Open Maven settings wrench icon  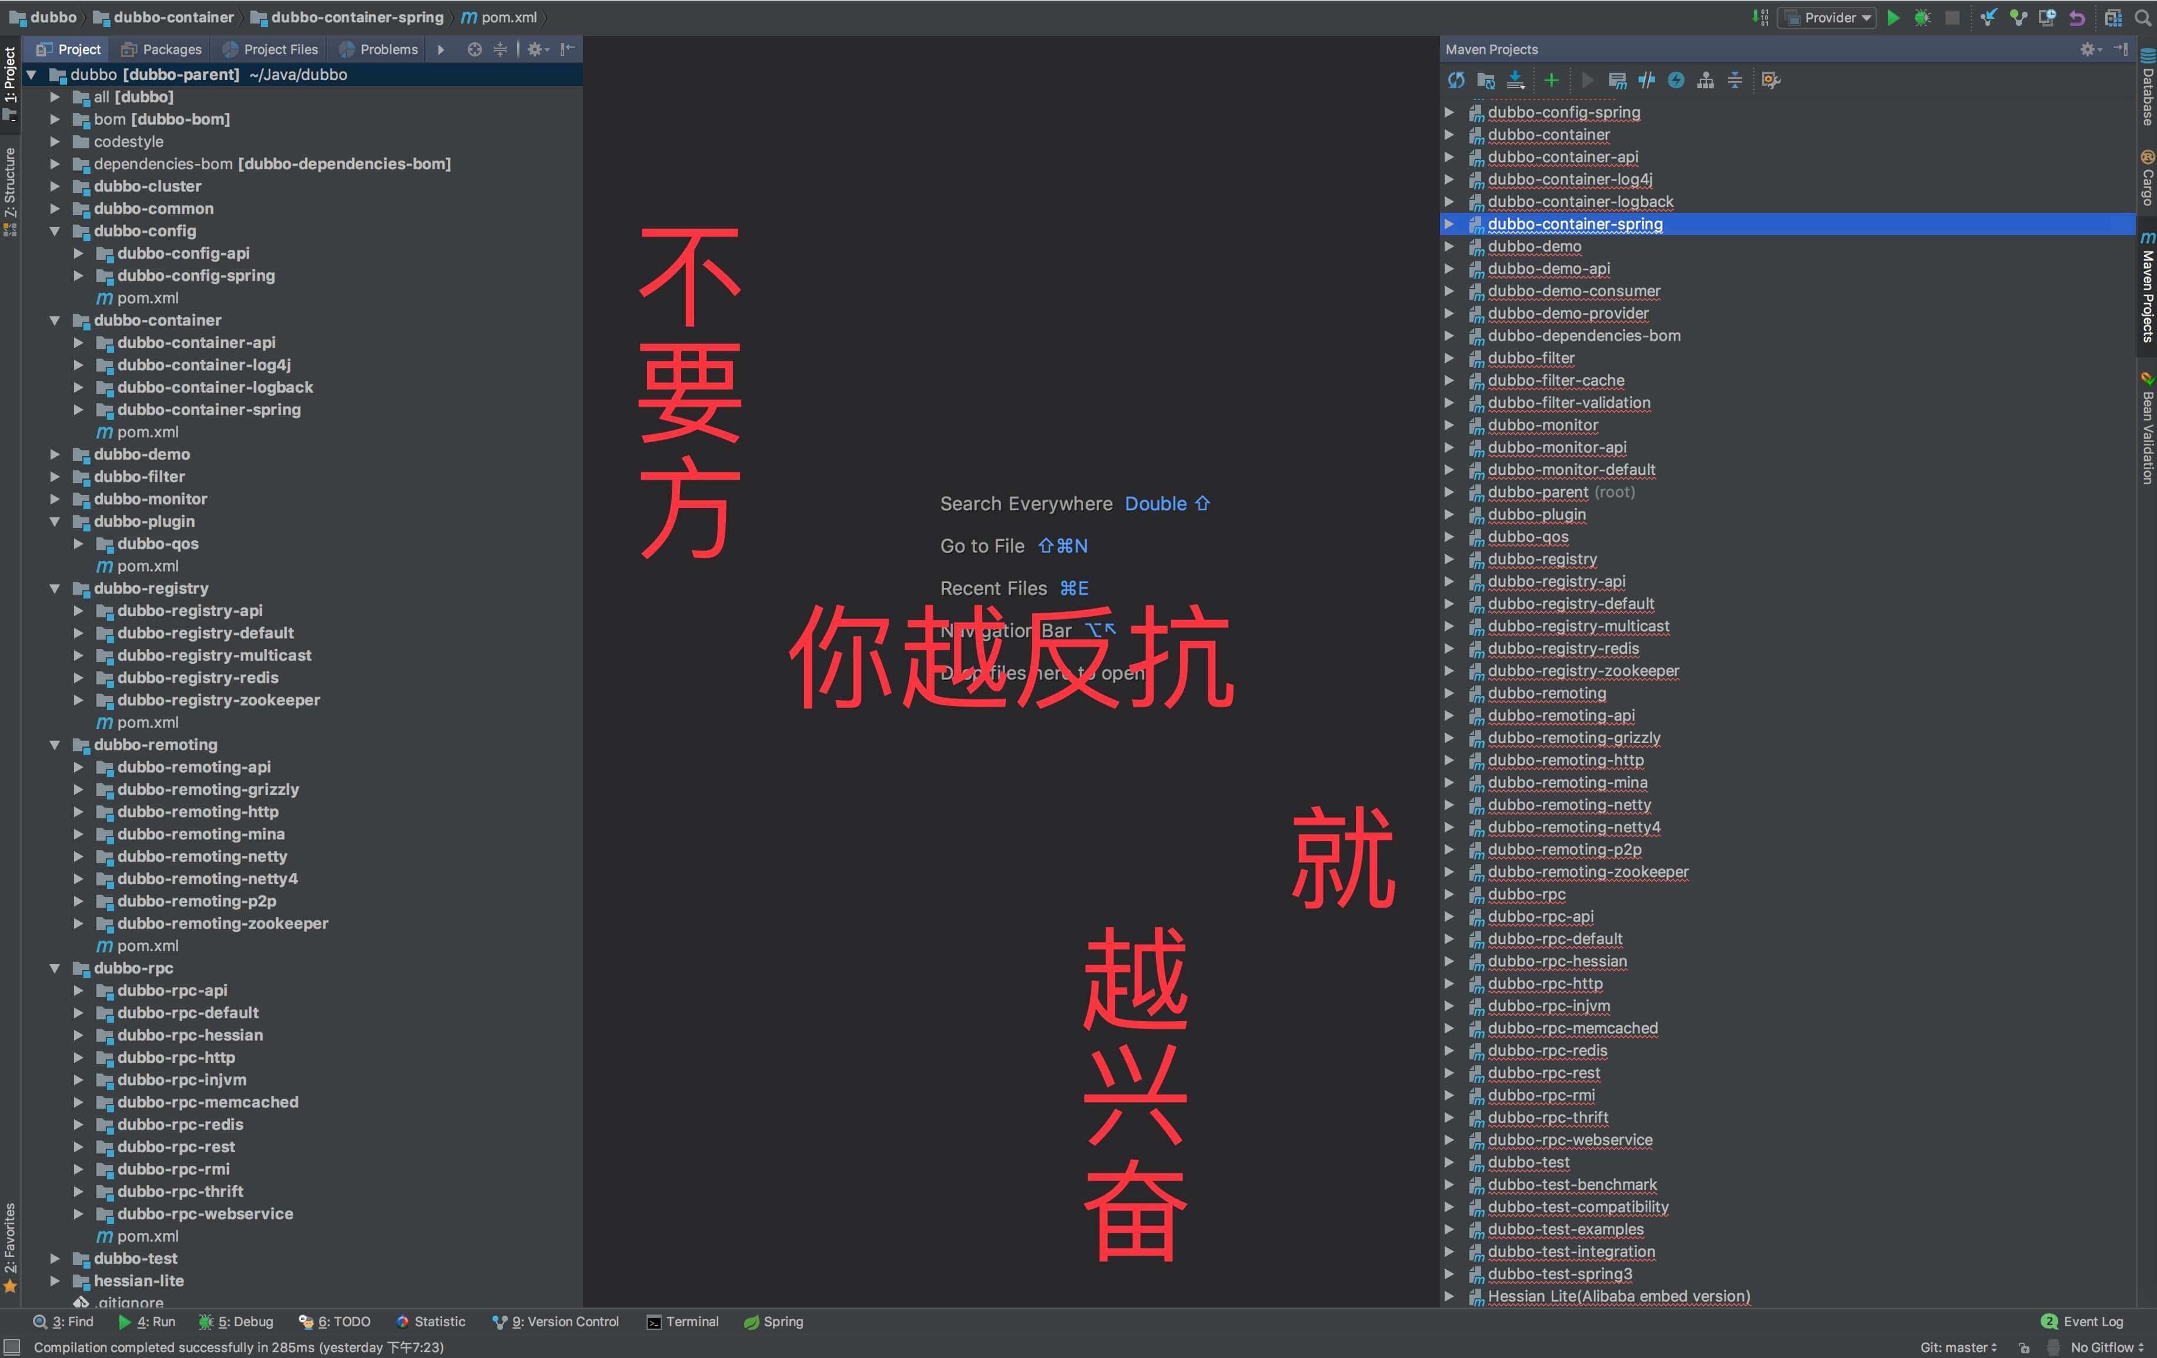[1770, 81]
